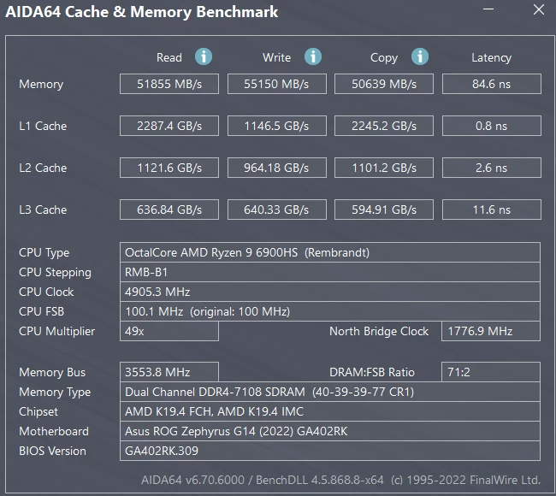Select the Memory Write 55150 MB/s result
Viewport: 556px width, 496px height.
coord(277,84)
